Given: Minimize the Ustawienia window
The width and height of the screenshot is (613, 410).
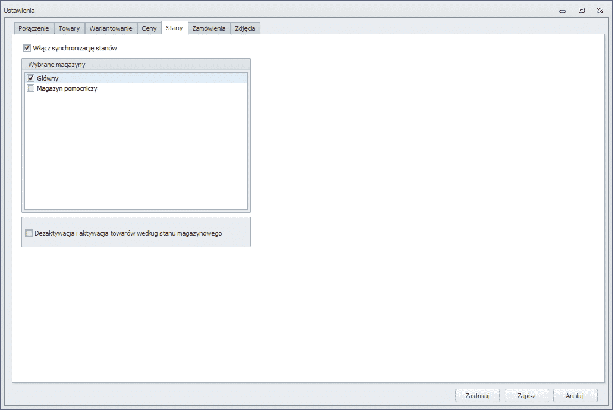Looking at the screenshot, I should [x=562, y=11].
